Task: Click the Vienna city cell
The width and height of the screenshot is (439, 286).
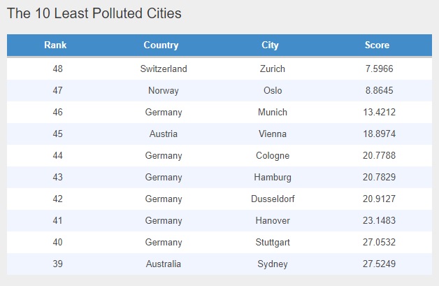Action: click(x=273, y=134)
